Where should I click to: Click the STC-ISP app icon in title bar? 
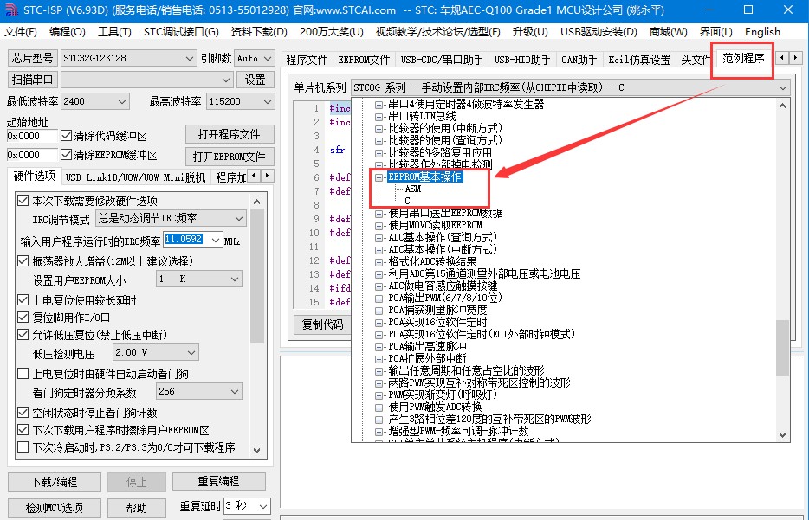[11, 10]
